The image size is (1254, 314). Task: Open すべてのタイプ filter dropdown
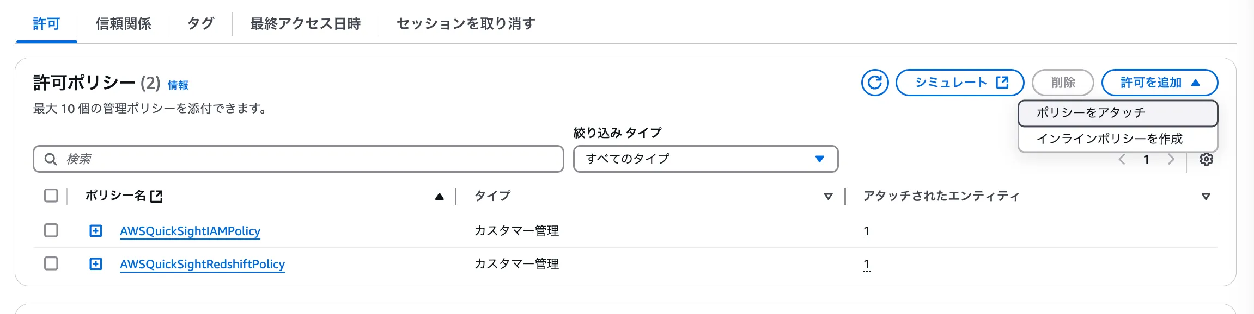pos(705,159)
